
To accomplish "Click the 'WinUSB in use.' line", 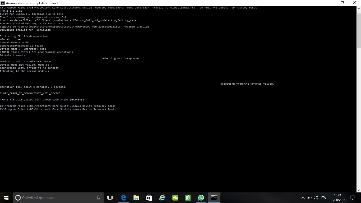I will [x=11, y=39].
